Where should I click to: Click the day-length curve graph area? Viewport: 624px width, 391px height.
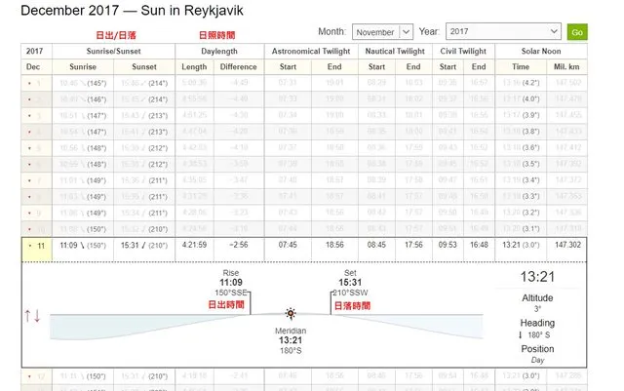tap(266, 327)
